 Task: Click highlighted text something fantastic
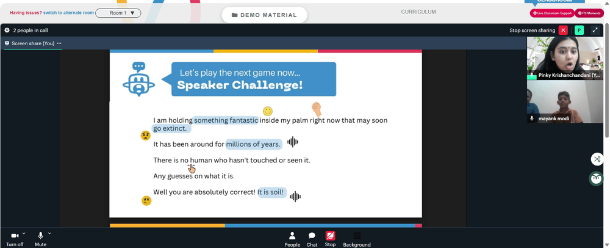pyautogui.click(x=226, y=120)
